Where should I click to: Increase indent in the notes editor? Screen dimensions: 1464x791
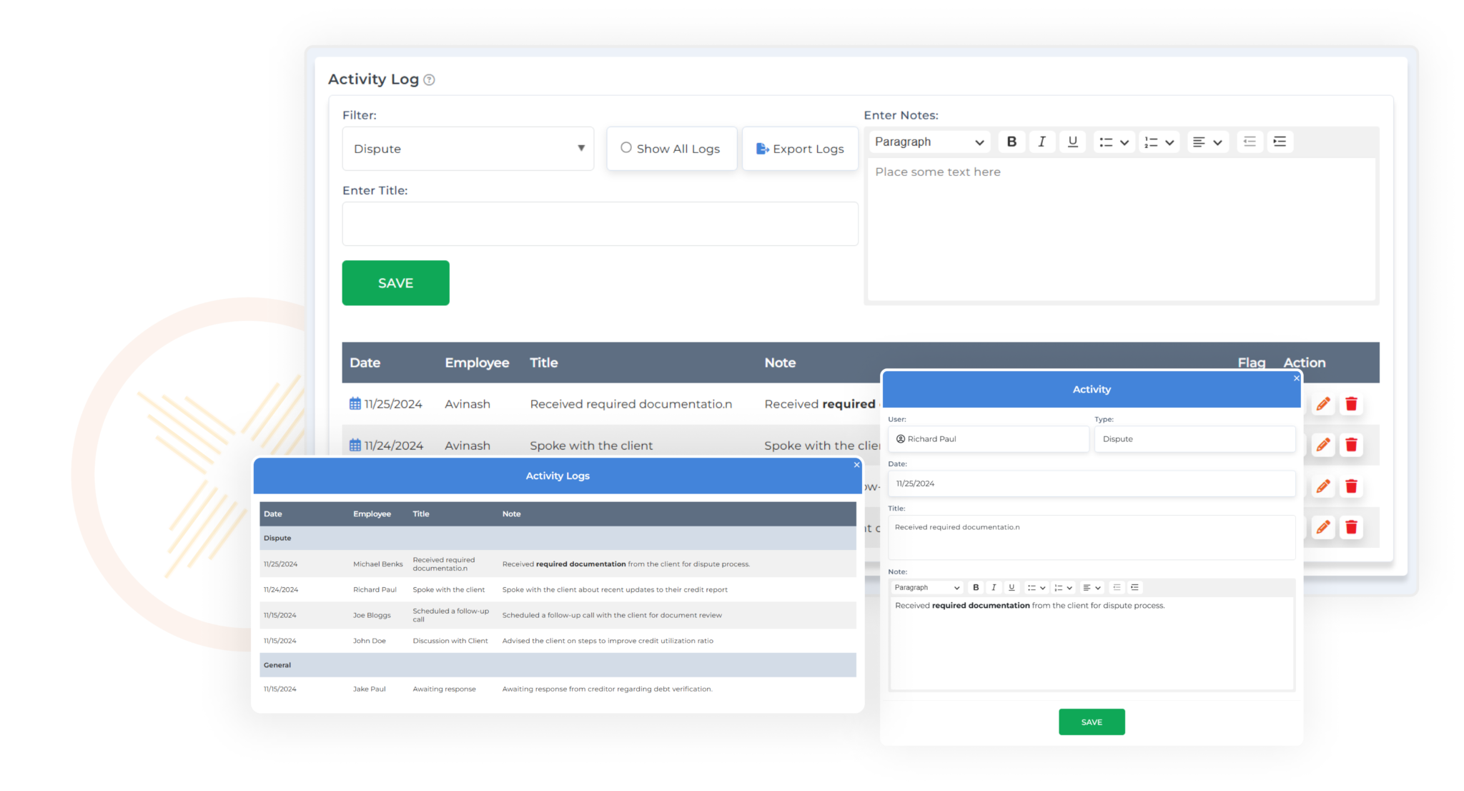[1280, 142]
